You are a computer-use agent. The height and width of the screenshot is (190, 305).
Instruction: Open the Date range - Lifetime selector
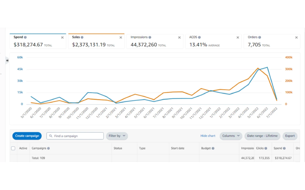(263, 136)
